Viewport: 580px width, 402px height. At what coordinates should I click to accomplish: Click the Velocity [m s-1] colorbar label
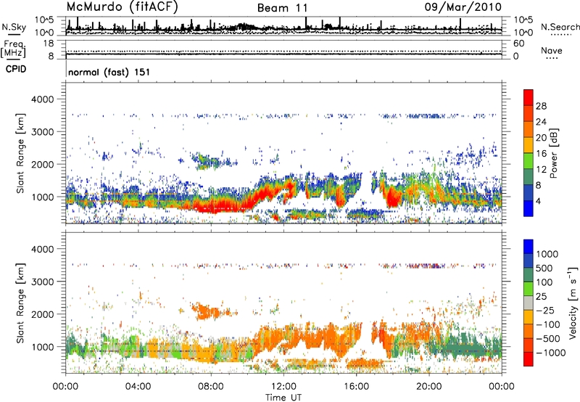coord(573,303)
